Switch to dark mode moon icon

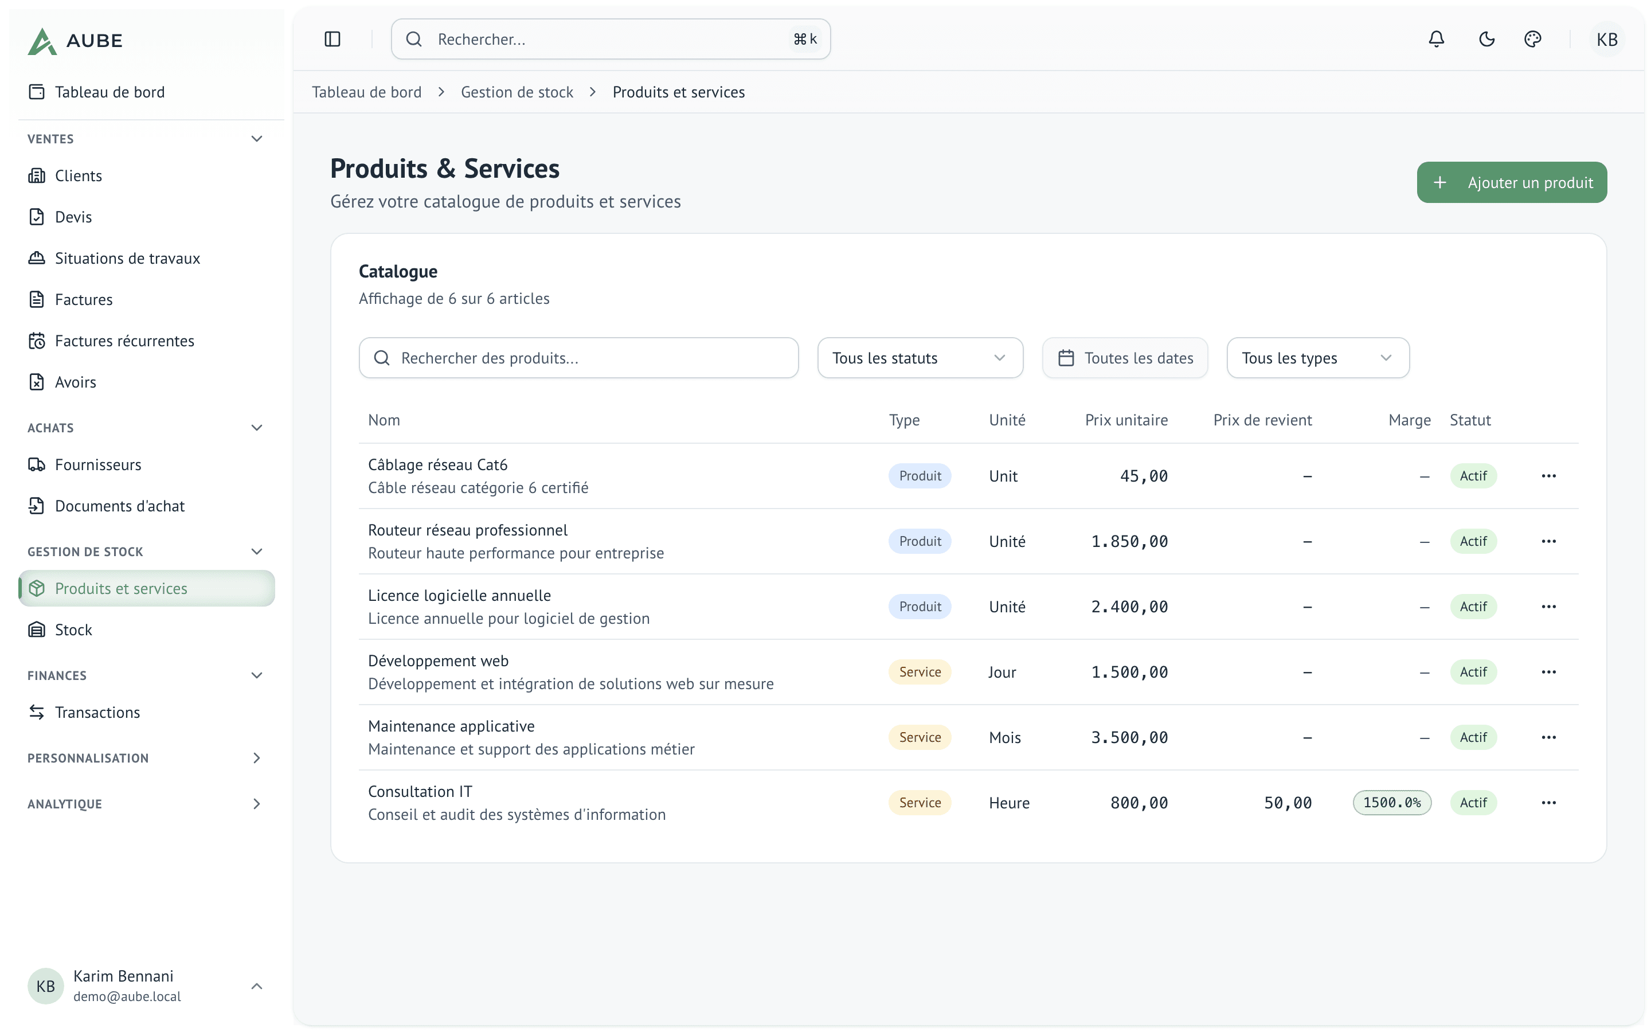pyautogui.click(x=1486, y=39)
